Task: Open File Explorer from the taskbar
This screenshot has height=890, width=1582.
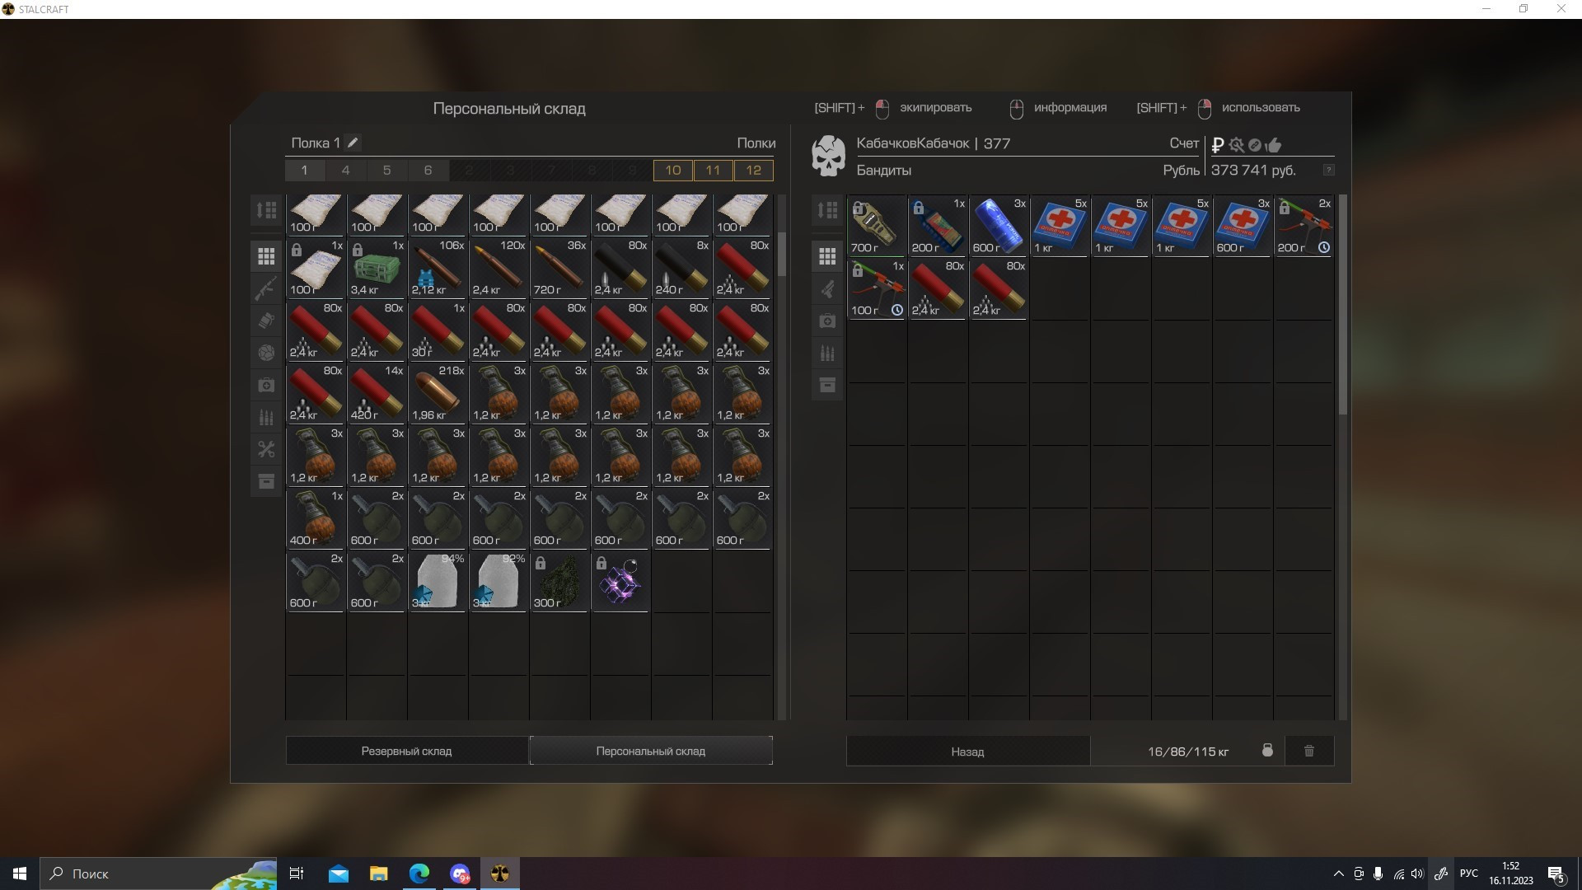Action: [379, 874]
